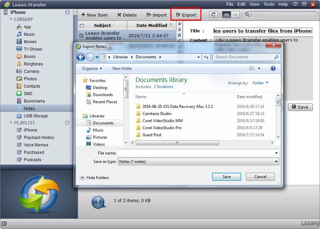Screen dimensions: 320x229
Task: Open the Music library in sidebar
Action: (29, 34)
